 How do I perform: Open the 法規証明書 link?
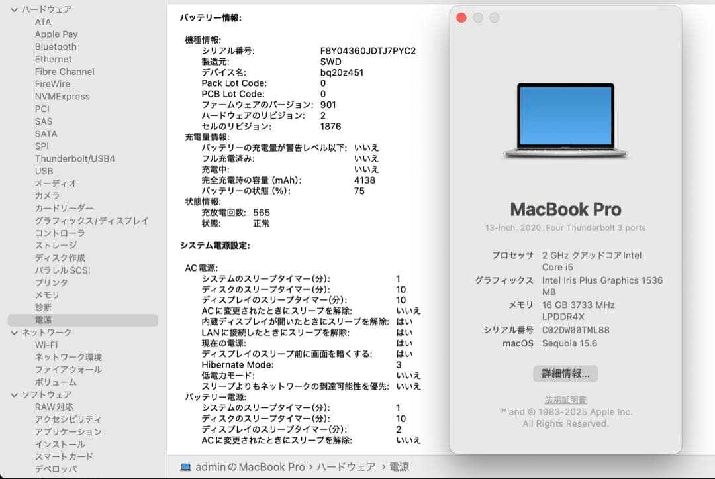566,397
